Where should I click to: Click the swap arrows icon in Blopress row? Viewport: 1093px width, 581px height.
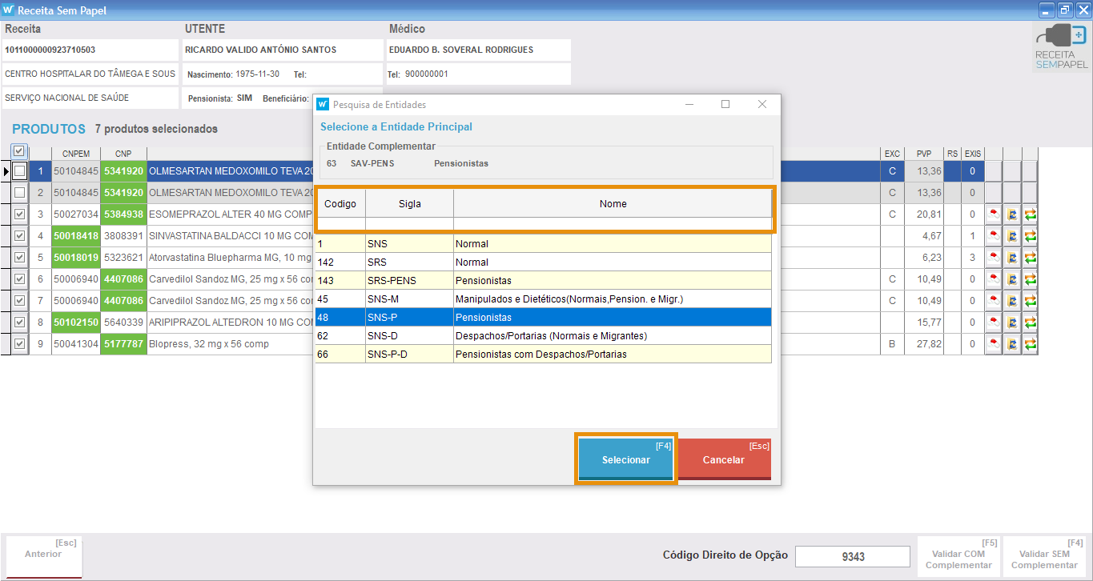point(1030,344)
